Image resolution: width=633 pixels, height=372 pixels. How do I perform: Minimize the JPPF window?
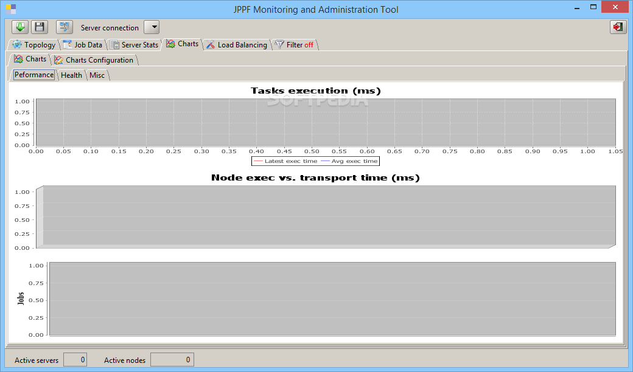pos(577,8)
